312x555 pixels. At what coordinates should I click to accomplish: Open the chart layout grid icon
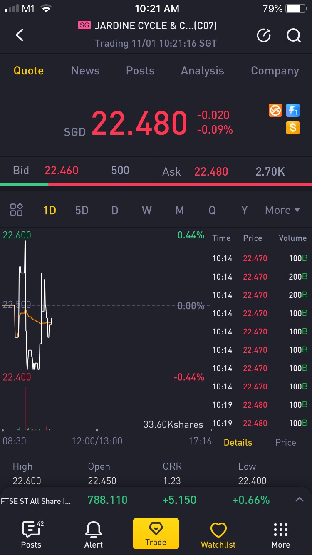point(16,210)
